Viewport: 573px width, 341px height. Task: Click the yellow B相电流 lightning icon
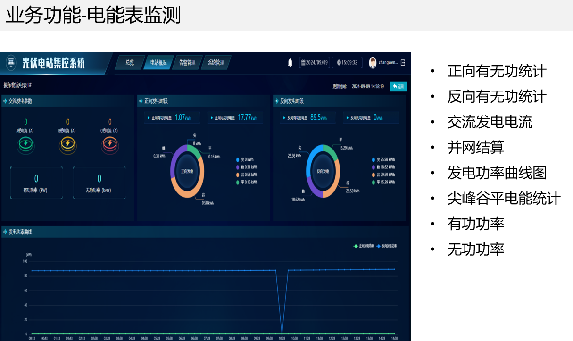click(67, 143)
